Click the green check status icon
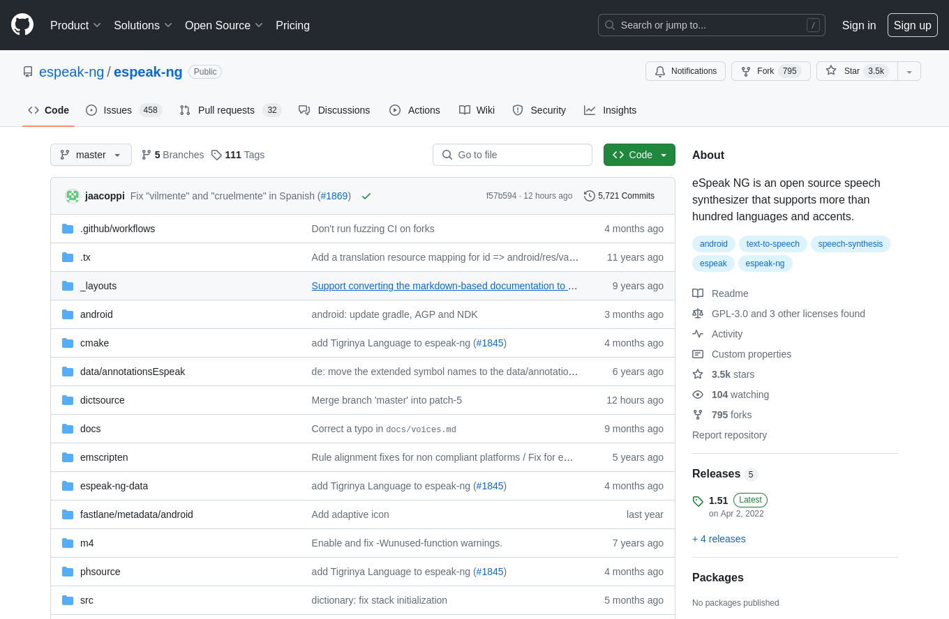 click(366, 196)
